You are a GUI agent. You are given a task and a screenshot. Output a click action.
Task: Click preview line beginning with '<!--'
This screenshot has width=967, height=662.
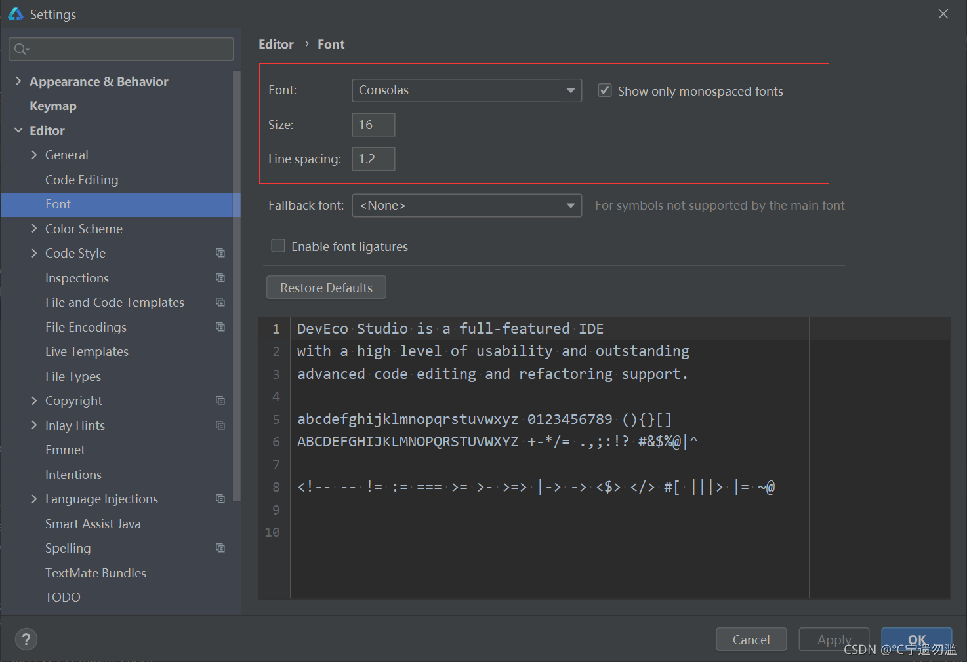click(536, 487)
